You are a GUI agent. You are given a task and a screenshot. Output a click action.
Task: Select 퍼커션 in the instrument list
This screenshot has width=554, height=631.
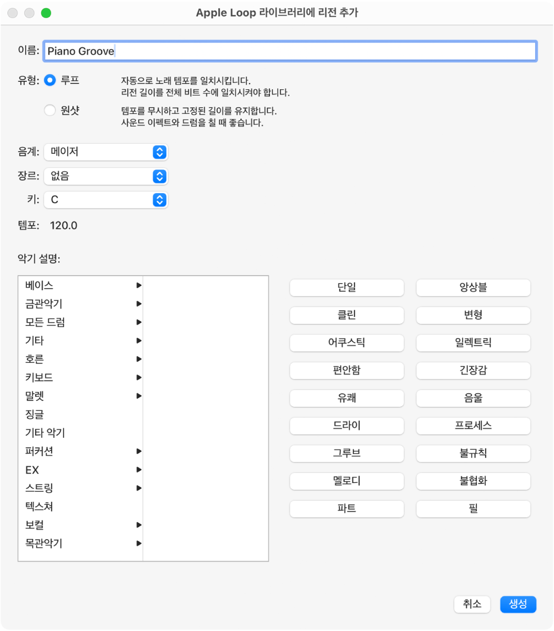tap(80, 451)
